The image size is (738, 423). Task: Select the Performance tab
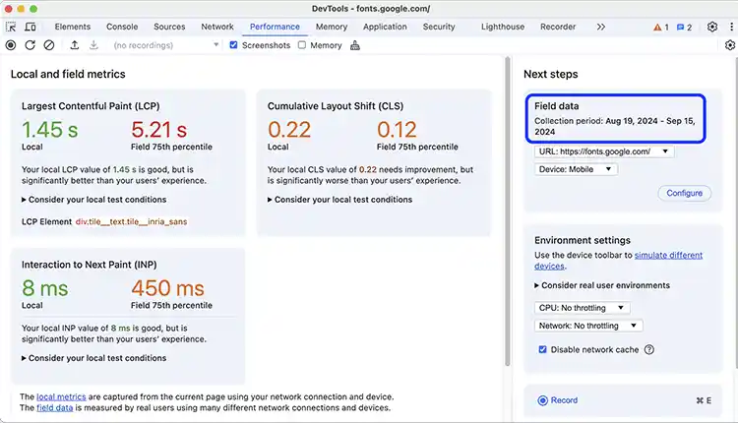(275, 27)
